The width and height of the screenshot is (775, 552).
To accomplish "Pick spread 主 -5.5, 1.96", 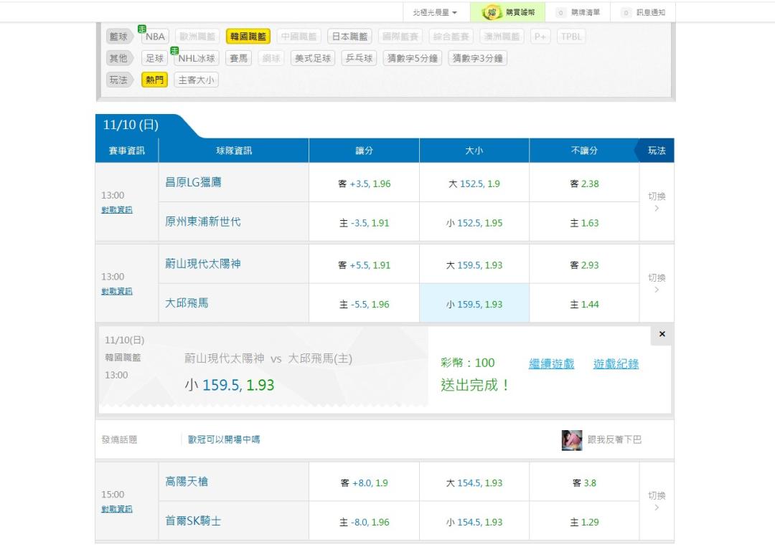I will coord(365,305).
